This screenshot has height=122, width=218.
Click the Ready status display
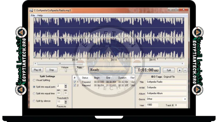tap(110, 70)
